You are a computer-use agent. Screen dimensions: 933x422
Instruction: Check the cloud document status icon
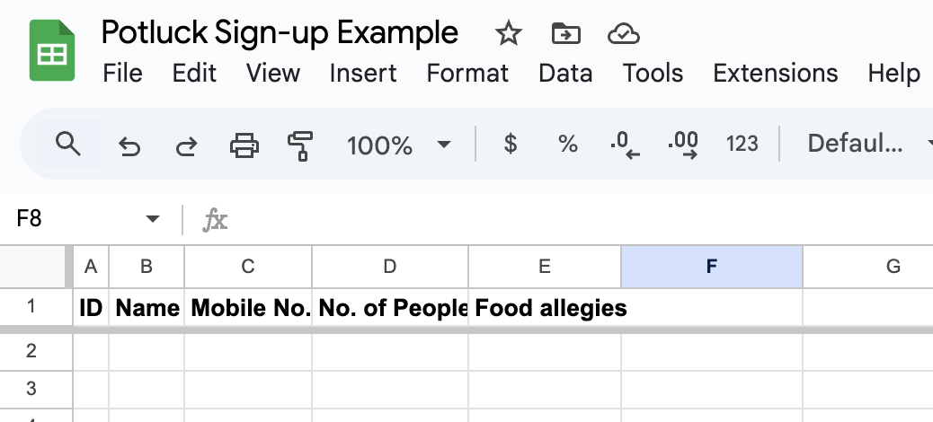tap(623, 34)
